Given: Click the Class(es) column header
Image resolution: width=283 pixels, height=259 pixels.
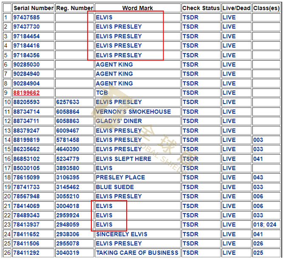Looking at the screenshot, I should [266, 8].
